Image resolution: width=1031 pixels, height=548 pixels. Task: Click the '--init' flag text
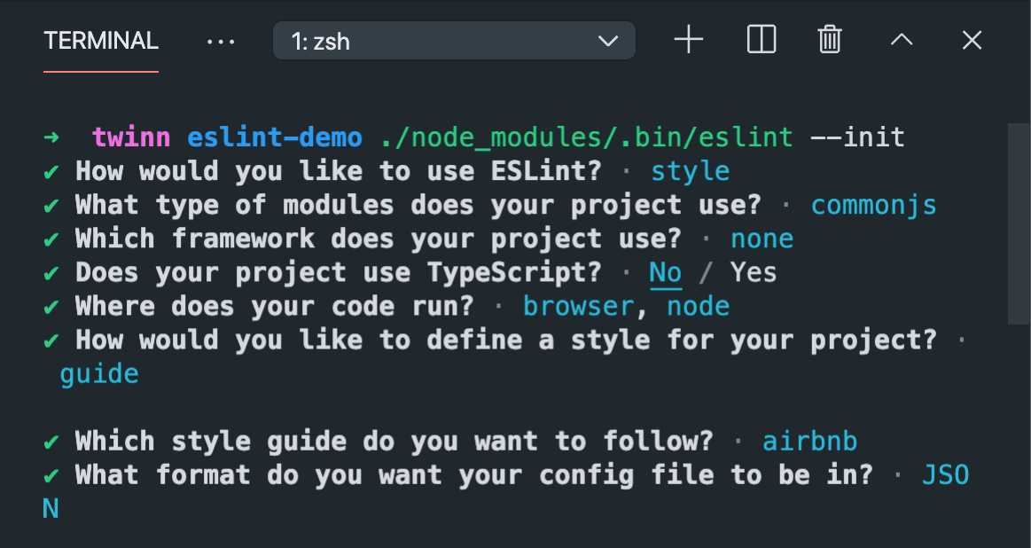click(858, 137)
